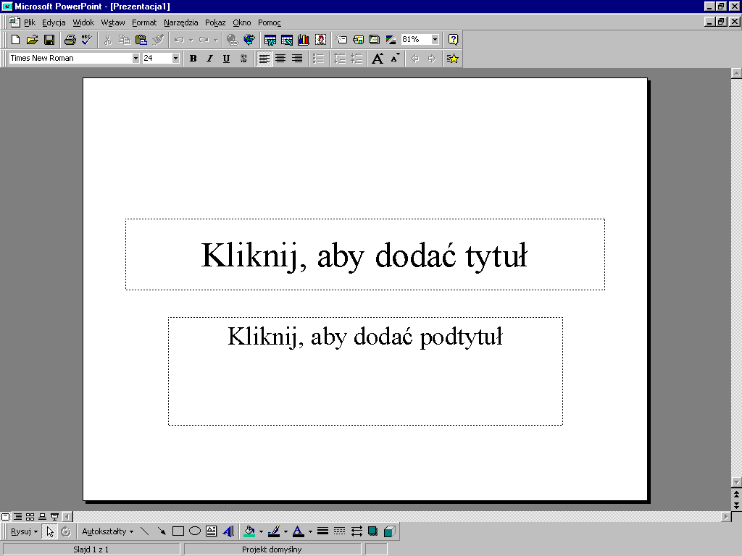The width and height of the screenshot is (742, 556).
Task: Insert a chart from the toolbar
Action: [x=303, y=40]
